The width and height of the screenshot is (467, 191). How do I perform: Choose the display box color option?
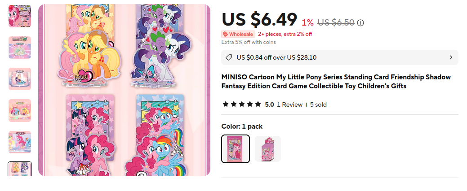pyautogui.click(x=268, y=149)
